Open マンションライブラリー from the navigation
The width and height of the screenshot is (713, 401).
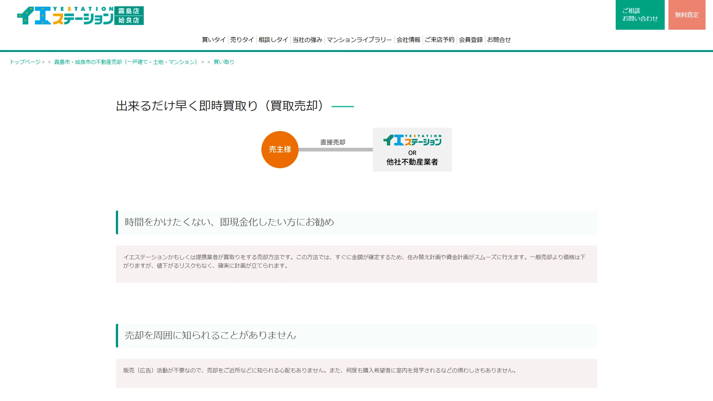click(x=359, y=40)
